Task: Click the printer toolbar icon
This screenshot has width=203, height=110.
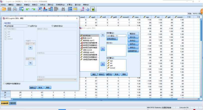Action: 15,9
